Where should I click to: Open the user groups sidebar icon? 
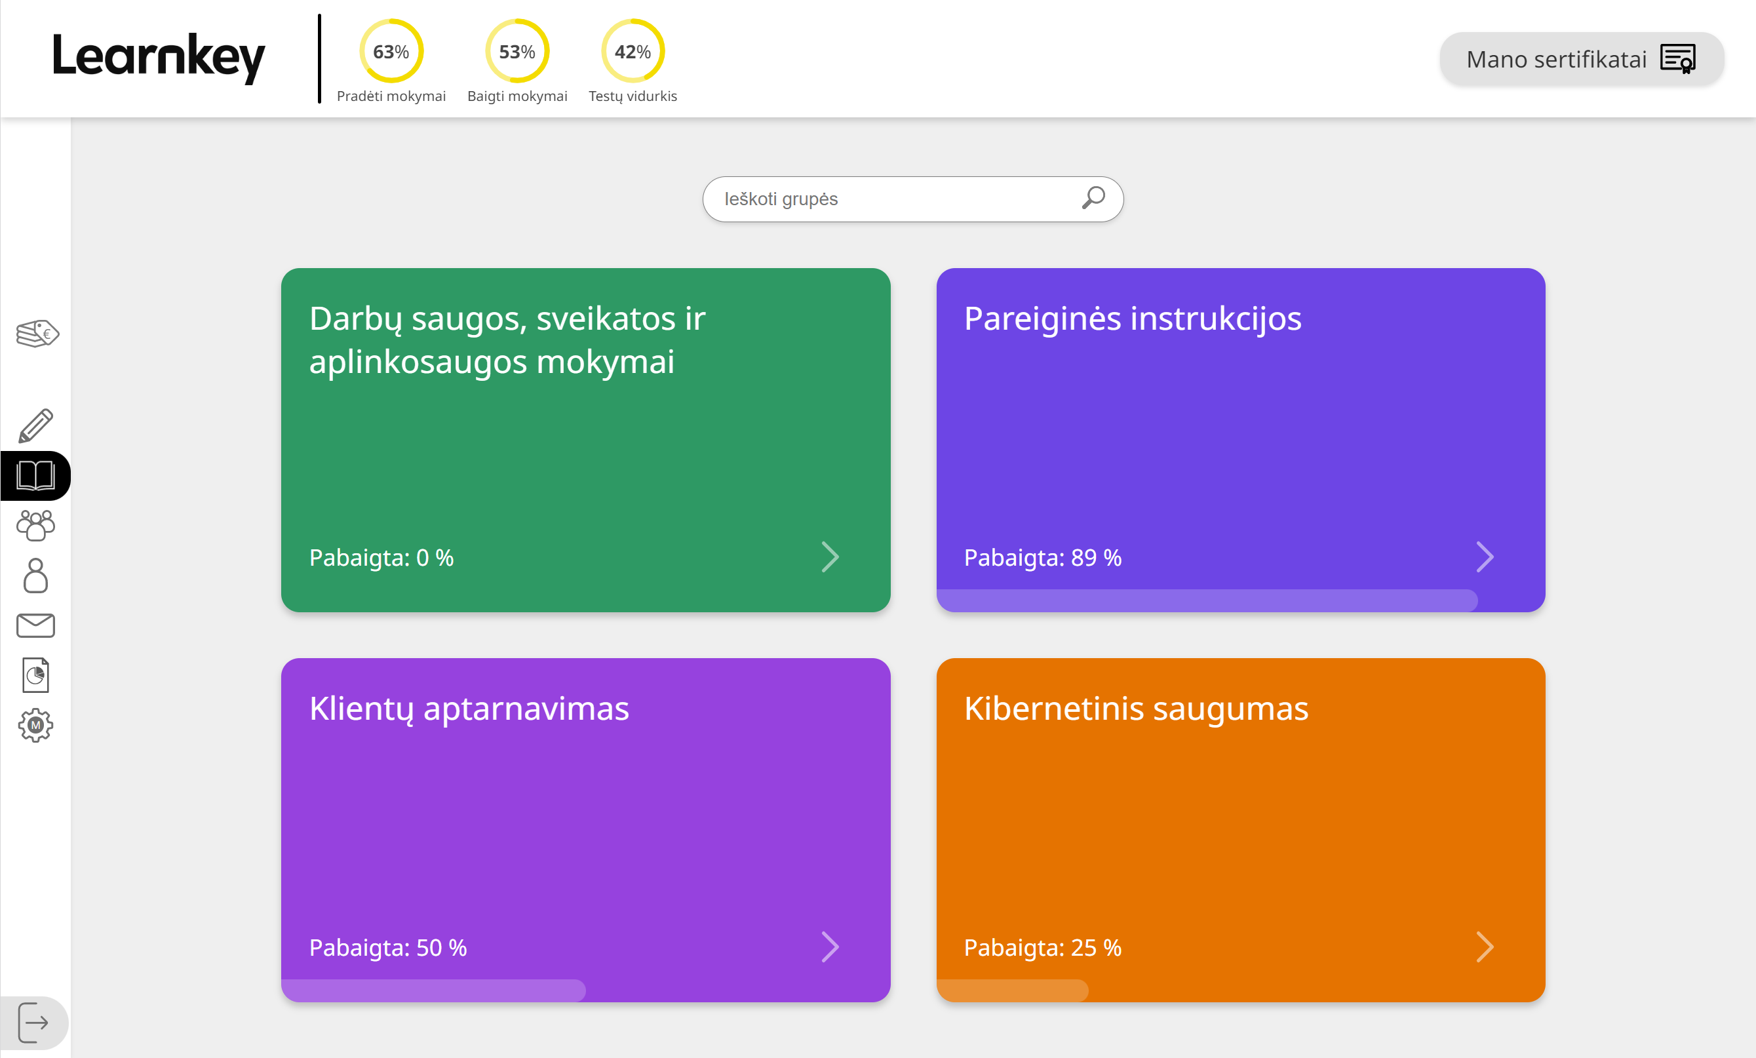coord(35,526)
